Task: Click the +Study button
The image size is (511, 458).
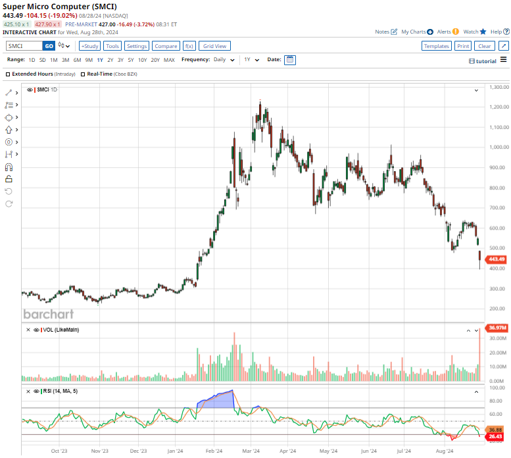Action: (89, 46)
